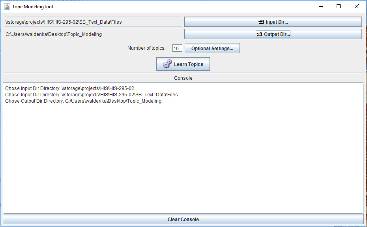Click the TopicModelingTool window title text
Screen dimensions: 367x227
coord(32,7)
